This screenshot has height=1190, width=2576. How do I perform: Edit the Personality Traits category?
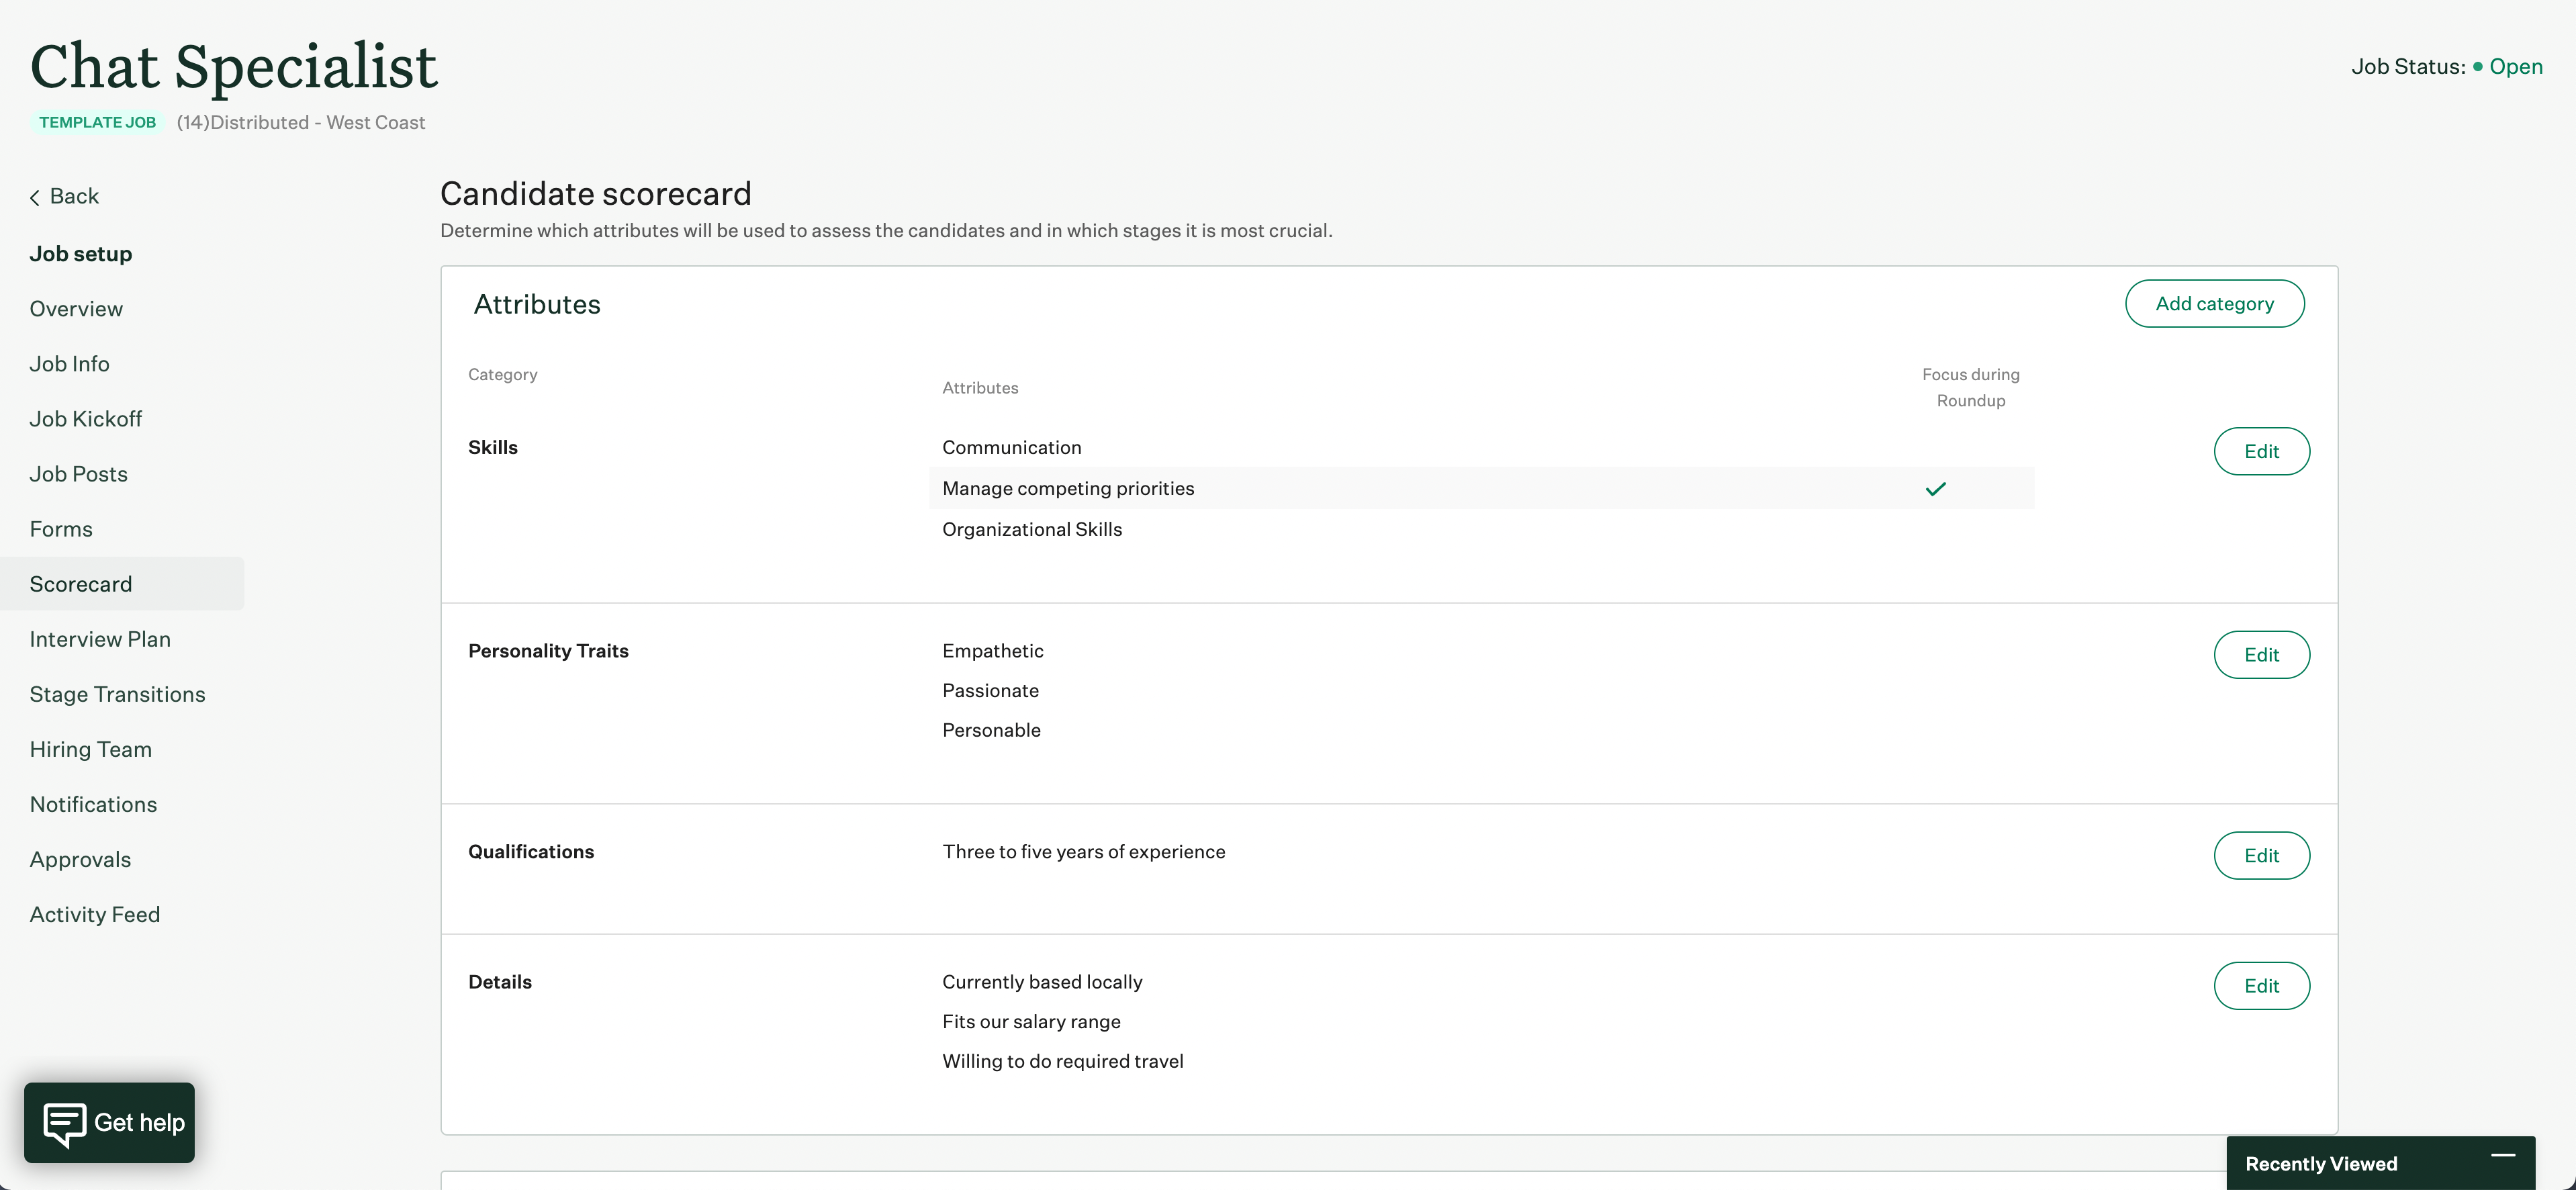[2262, 655]
